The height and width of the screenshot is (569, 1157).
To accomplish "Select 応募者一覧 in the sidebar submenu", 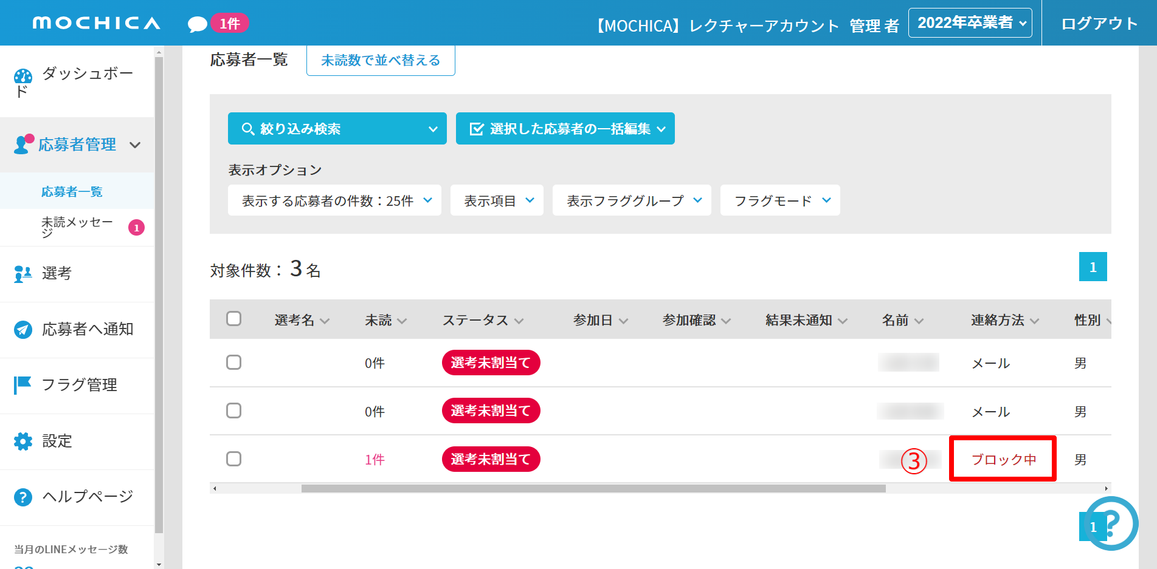I will pos(72,192).
